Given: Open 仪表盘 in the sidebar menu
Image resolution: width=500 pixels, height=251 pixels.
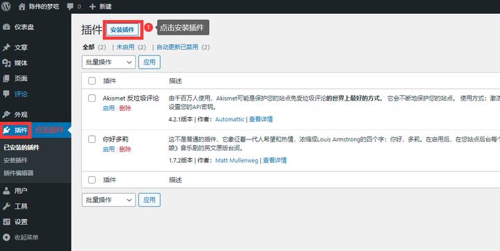Looking at the screenshot, I should click(x=24, y=27).
